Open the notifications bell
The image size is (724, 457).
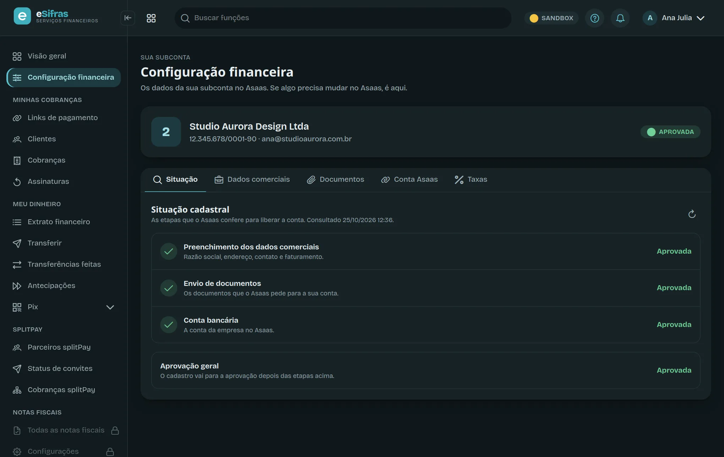tap(620, 18)
